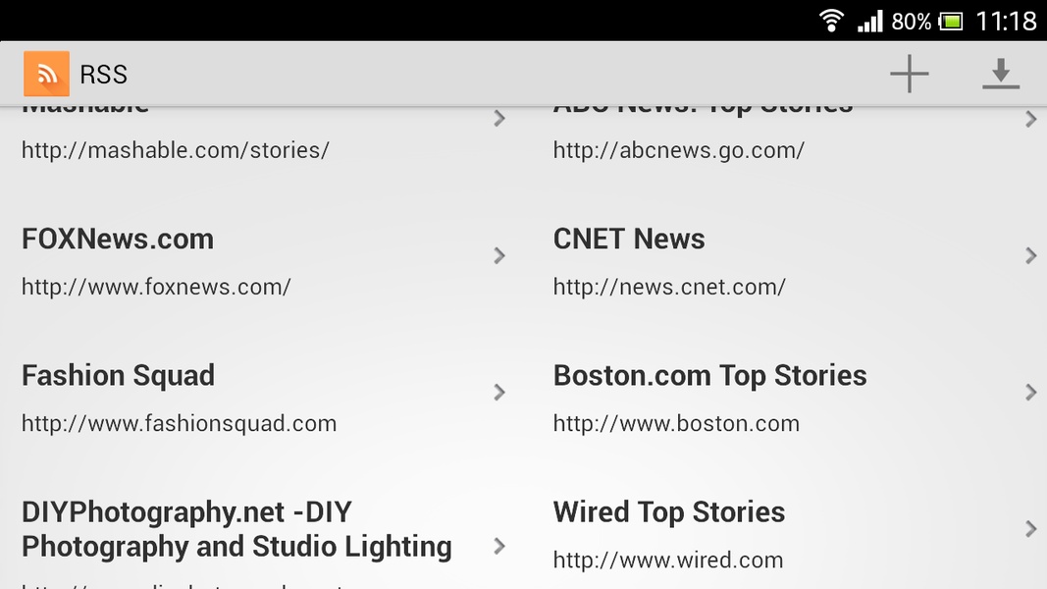1047x589 pixels.
Task: Click the www.foxnews.com URL
Action: point(156,288)
